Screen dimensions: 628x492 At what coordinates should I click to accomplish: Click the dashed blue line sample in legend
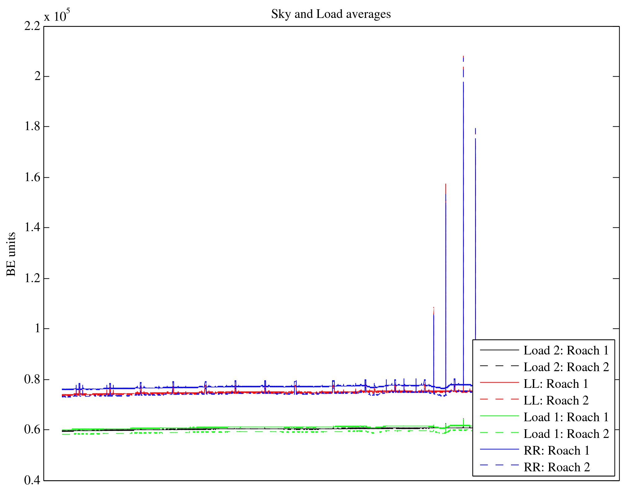(499, 465)
